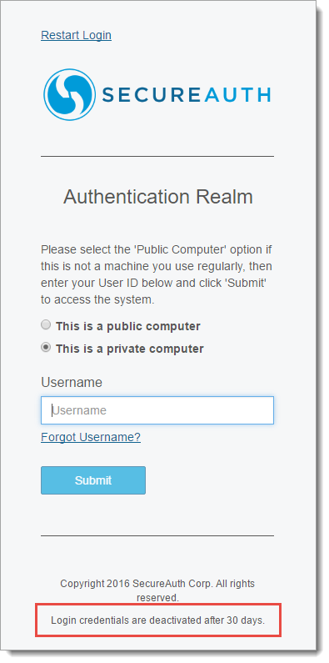Click the SecureAuth swirl logo icon
329x663 pixels.
pyautogui.click(x=70, y=95)
